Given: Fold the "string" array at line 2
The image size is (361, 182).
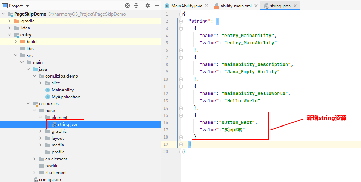Looking at the screenshot, I should coord(181,21).
